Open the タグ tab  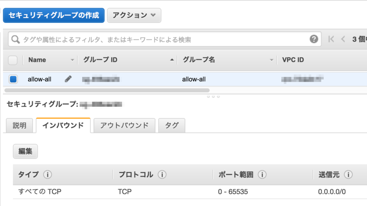(172, 125)
